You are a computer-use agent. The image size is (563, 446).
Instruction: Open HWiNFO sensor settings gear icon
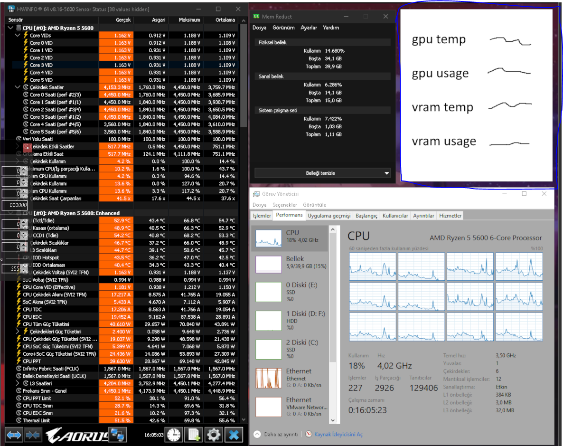(214, 435)
